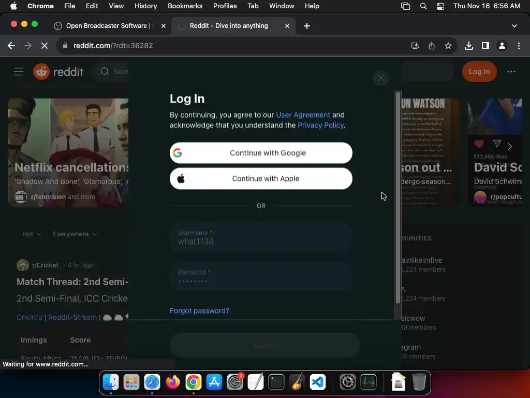The width and height of the screenshot is (530, 398).
Task: Open macOS Spotlight search
Action: click(x=423, y=6)
